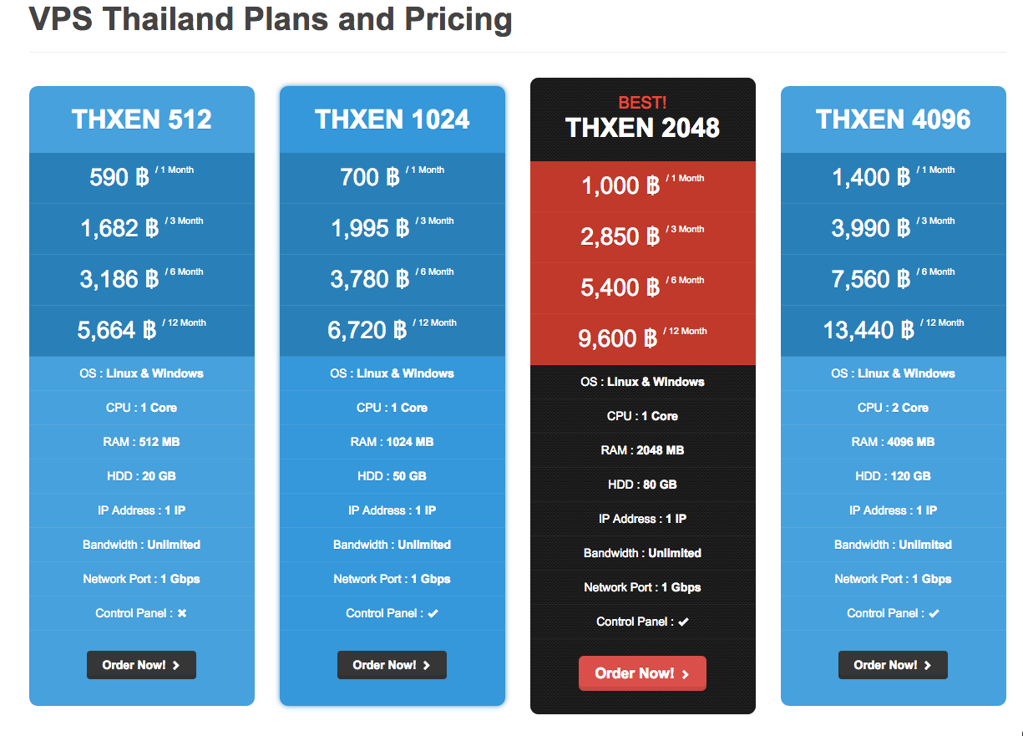This screenshot has width=1023, height=736.
Task: Click the RAM : 2048 MB row
Action: click(x=642, y=450)
